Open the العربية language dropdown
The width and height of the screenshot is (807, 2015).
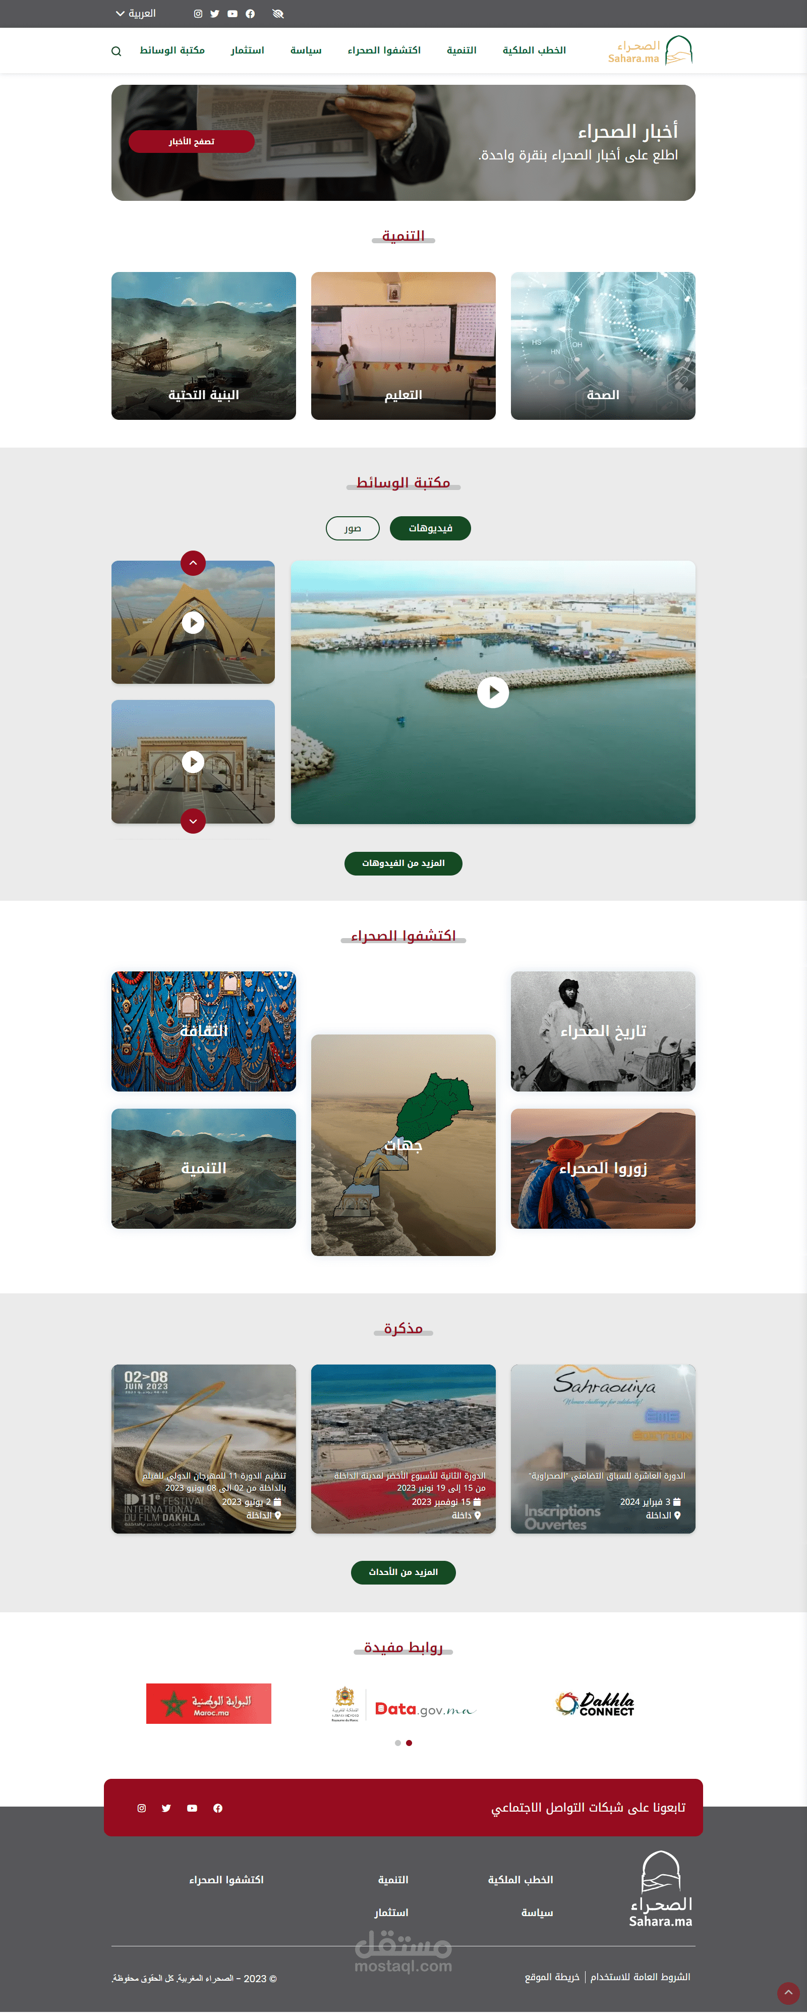(136, 13)
